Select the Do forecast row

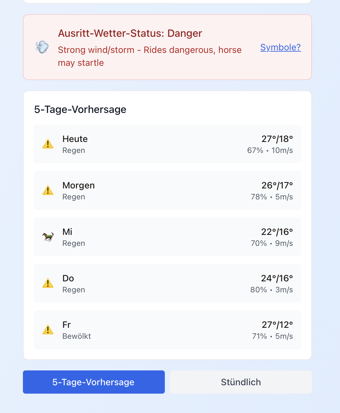click(x=167, y=283)
